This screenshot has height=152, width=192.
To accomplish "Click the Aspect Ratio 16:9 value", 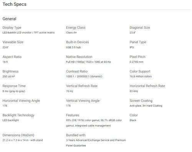I will tap(5, 62).
